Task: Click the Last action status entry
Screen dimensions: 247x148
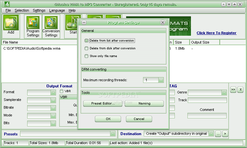Action: click(176, 143)
